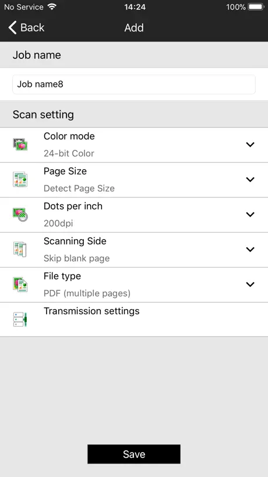Tap the Scanning Side pages icon
Screen dimensions: 268x477
(x=20, y=249)
